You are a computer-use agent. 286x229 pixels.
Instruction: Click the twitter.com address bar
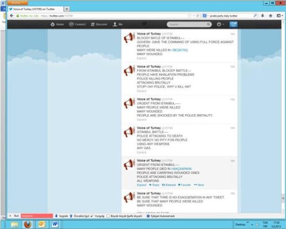[101, 16]
